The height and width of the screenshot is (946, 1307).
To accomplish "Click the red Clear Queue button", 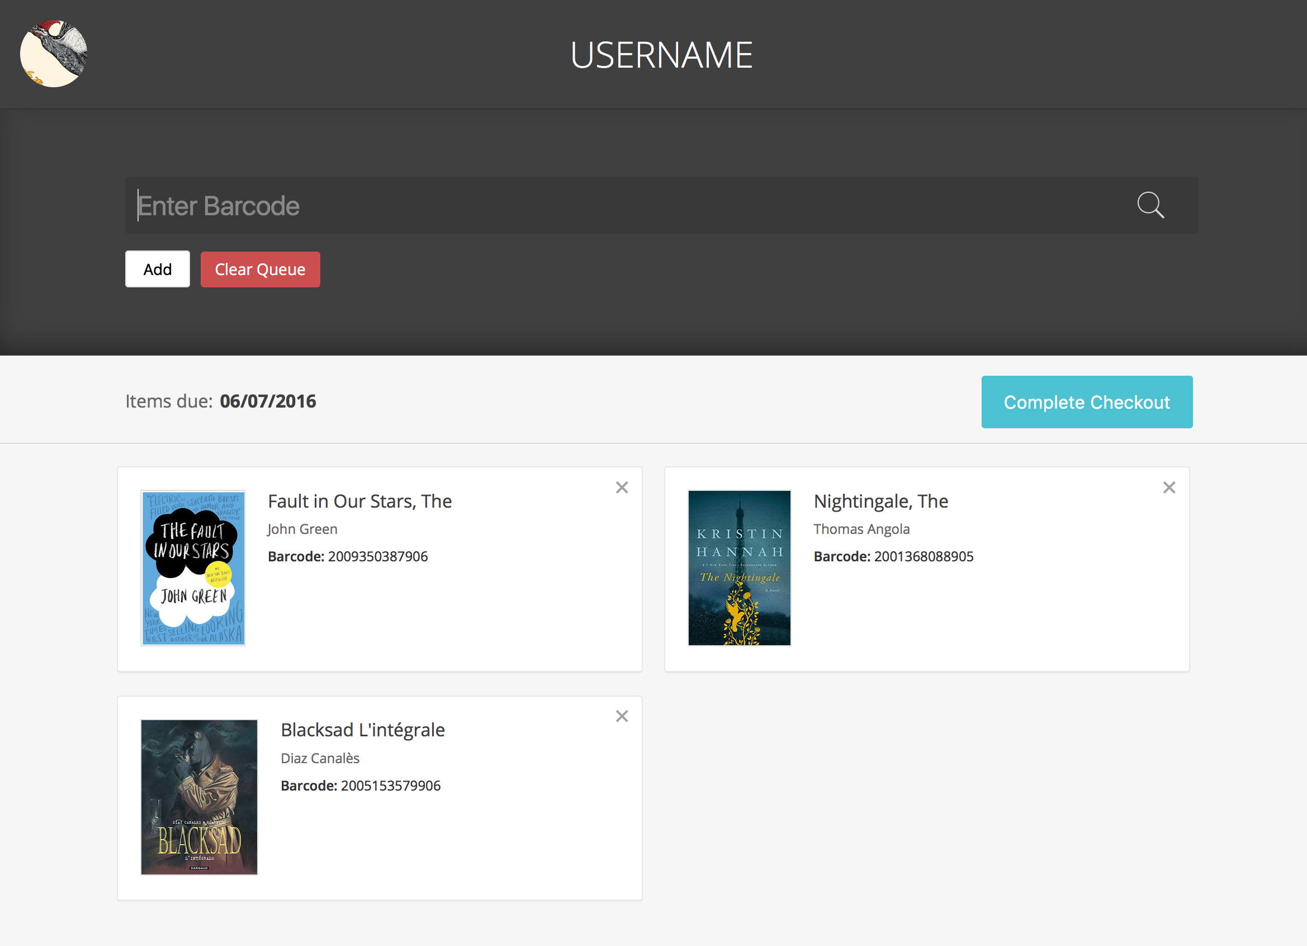I will (x=260, y=269).
